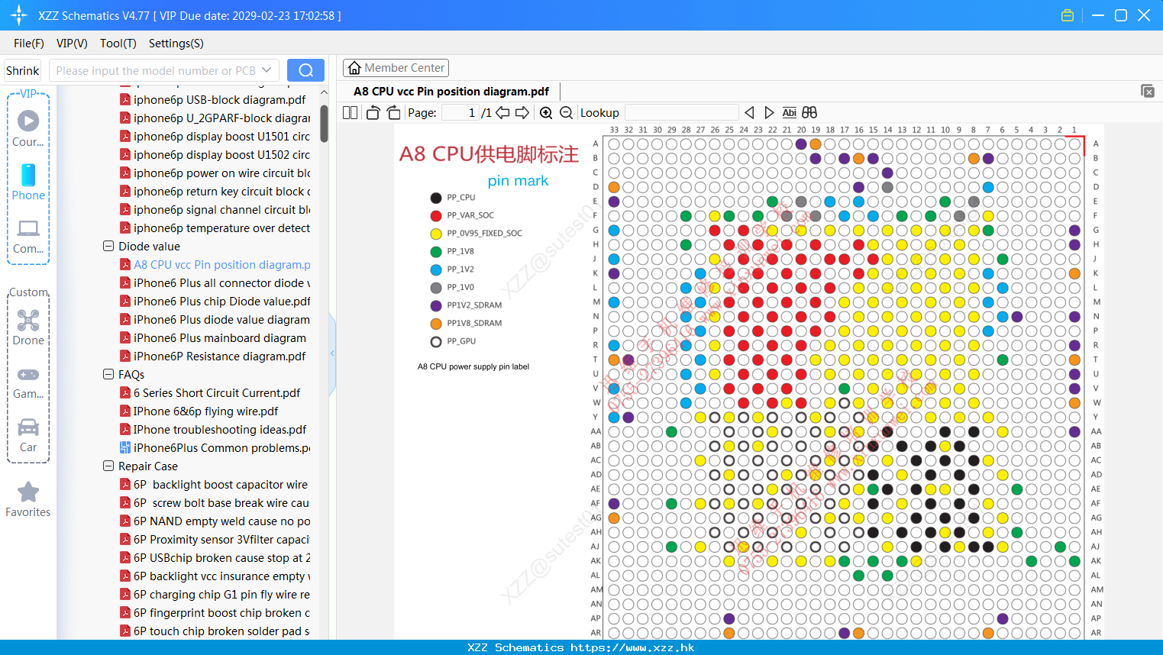Open the model number dropdown arrow
The width and height of the screenshot is (1163, 655).
(x=267, y=70)
